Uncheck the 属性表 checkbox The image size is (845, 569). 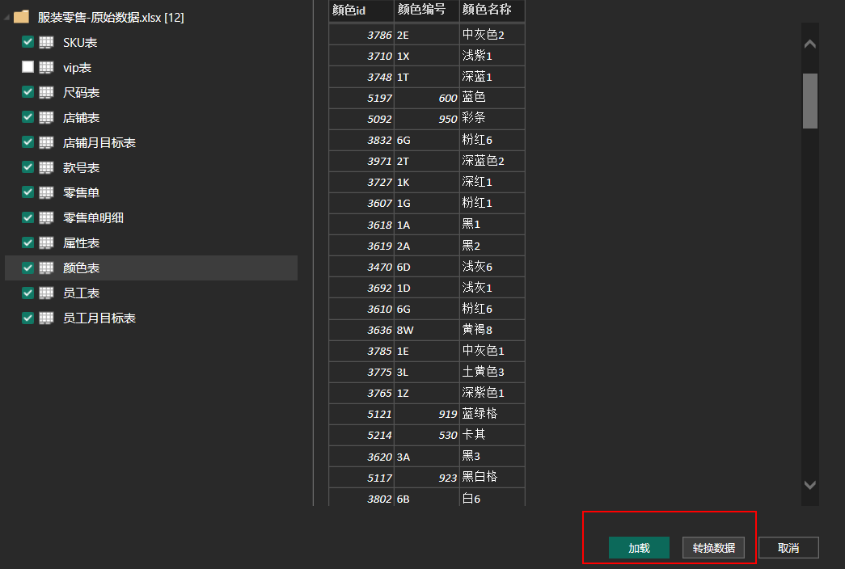tap(28, 242)
